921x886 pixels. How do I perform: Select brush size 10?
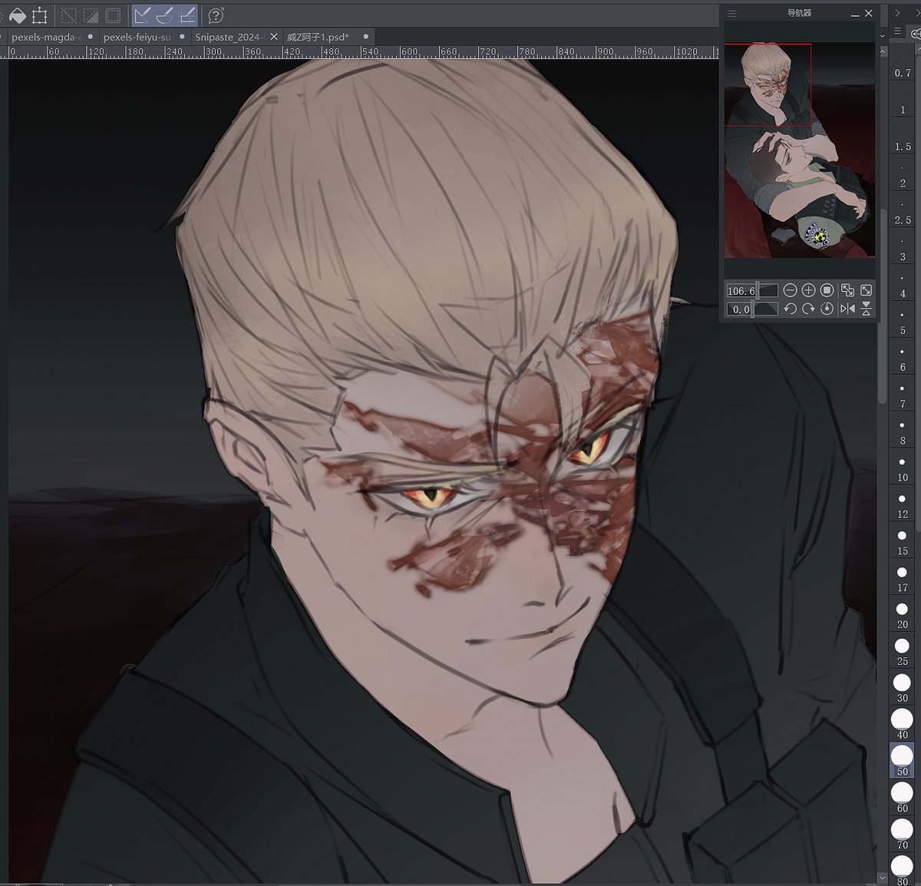(x=902, y=468)
